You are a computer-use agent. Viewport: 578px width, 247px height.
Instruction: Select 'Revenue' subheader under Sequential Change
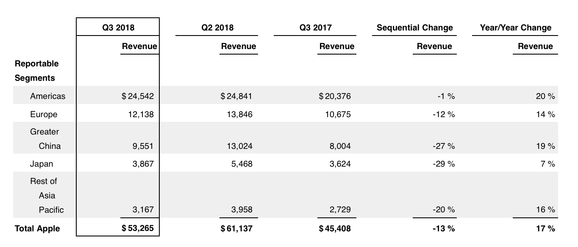tap(434, 46)
